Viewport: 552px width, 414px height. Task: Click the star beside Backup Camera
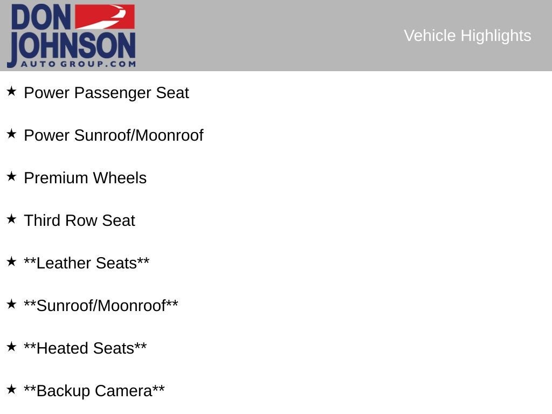pos(11,389)
